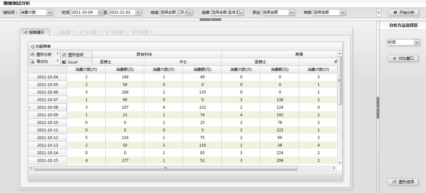Click the table's vertical scrollbar thumb
This screenshot has width=426, height=193.
339,81
